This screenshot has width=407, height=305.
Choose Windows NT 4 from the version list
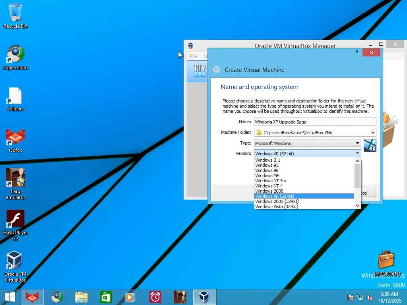click(x=304, y=186)
